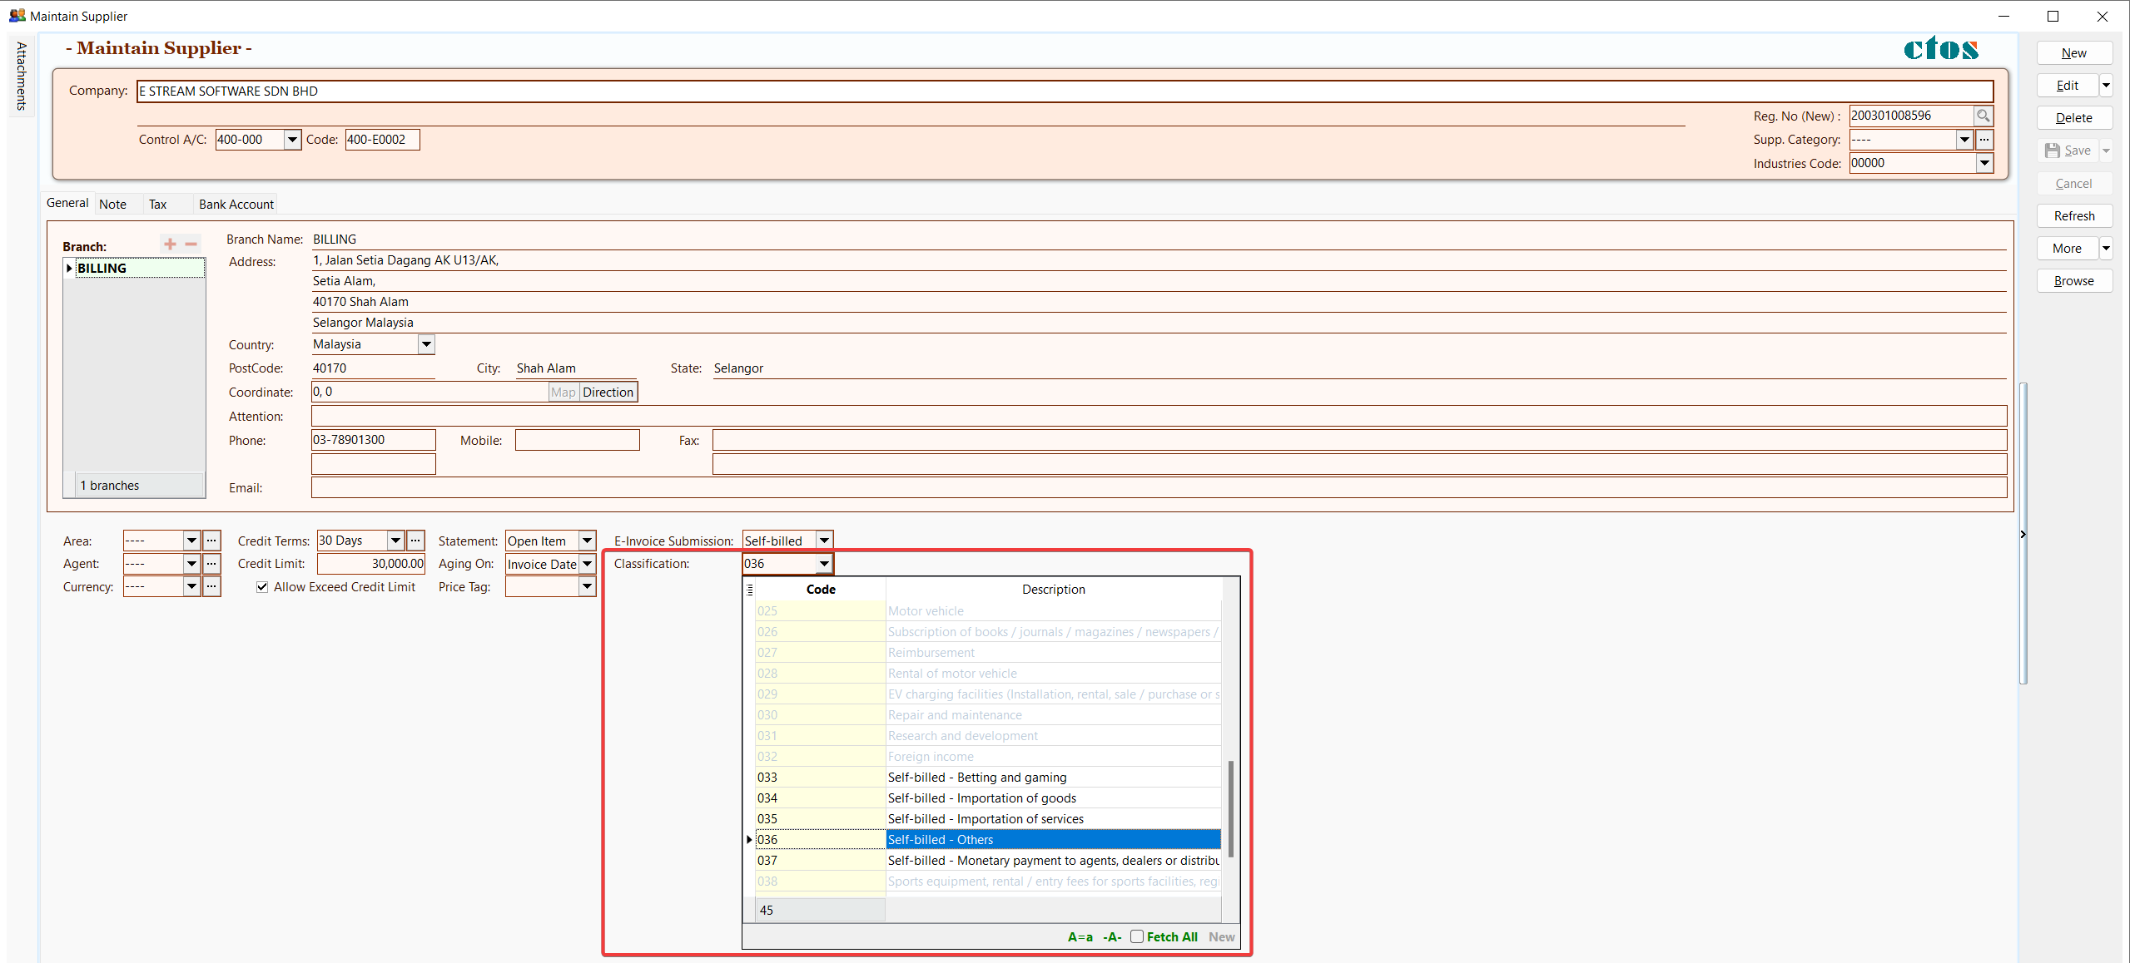Open Supp. Category ellipsis lookup button
Screen dimensions: 2130x963
click(x=1984, y=140)
